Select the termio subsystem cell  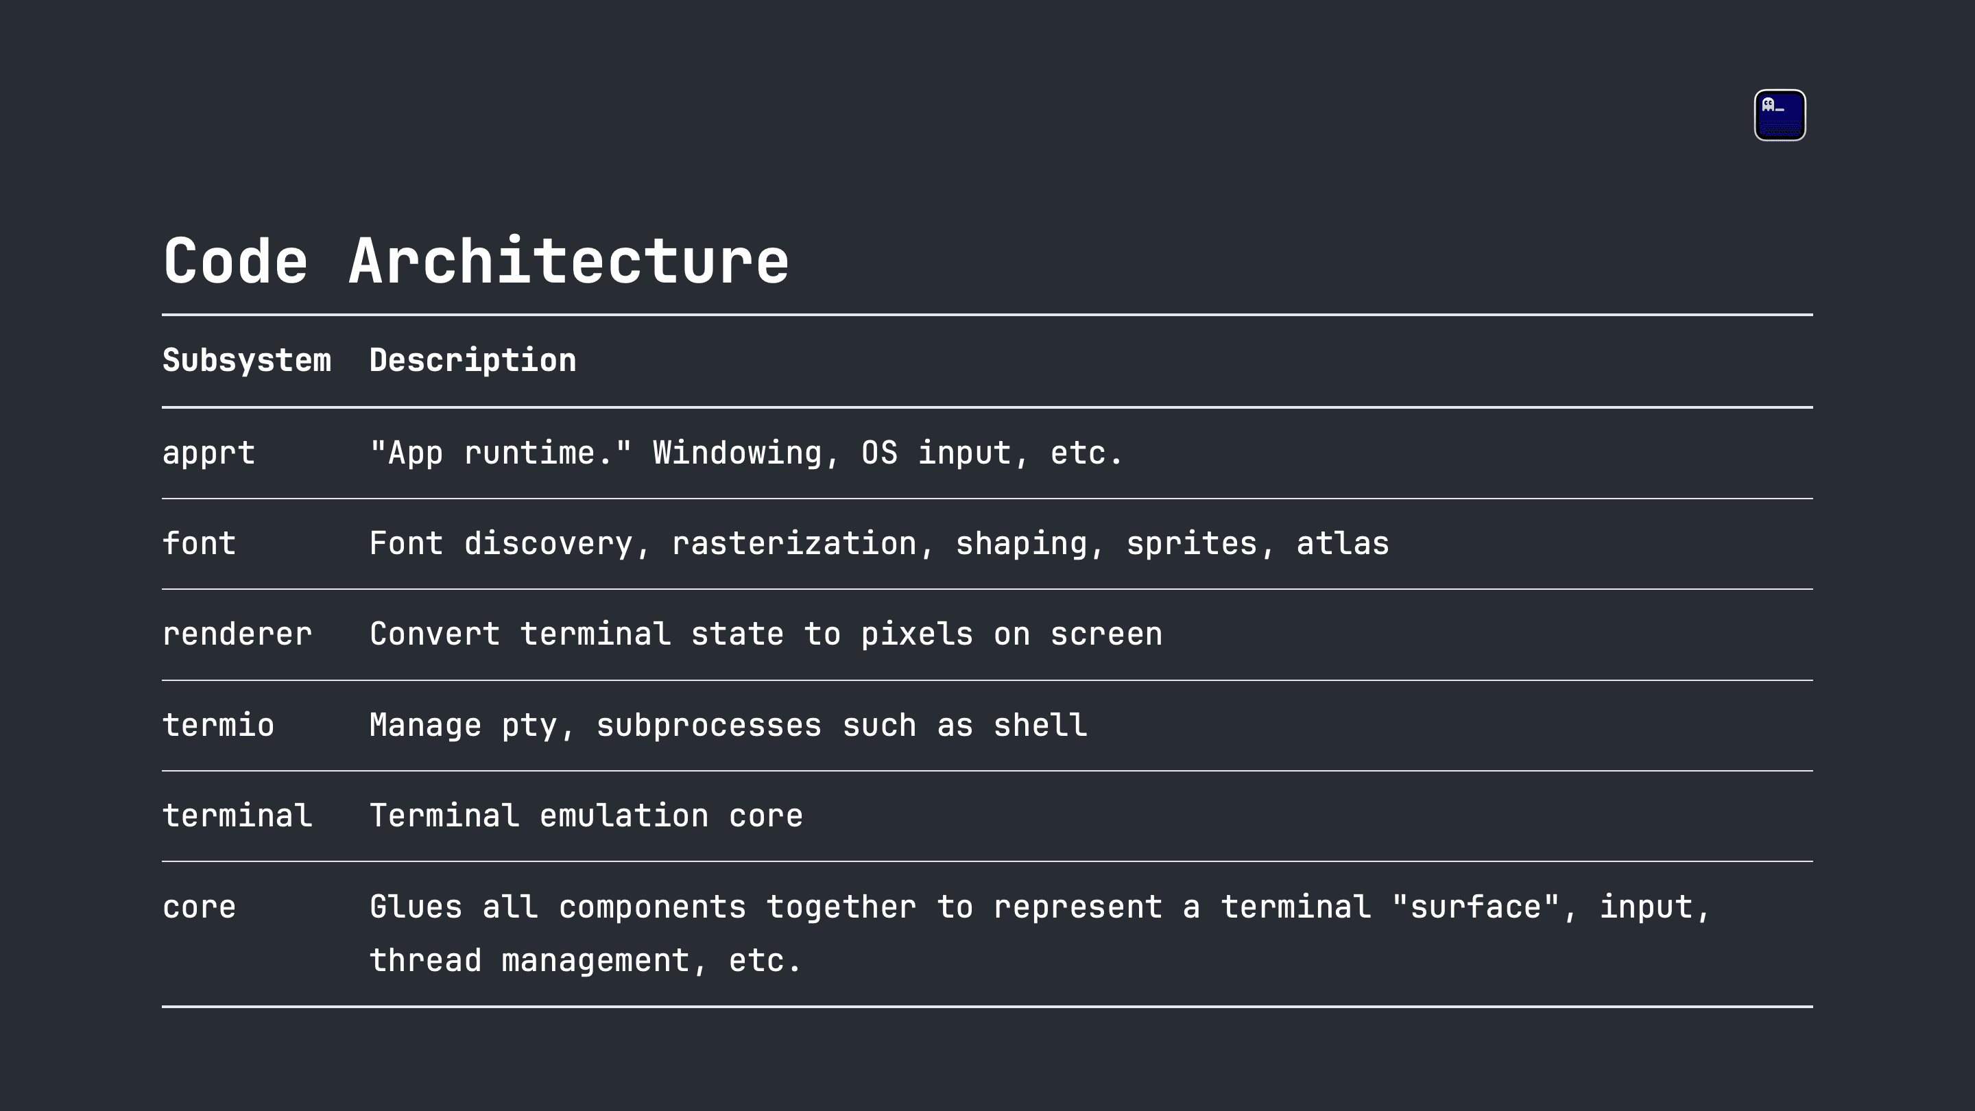click(219, 725)
